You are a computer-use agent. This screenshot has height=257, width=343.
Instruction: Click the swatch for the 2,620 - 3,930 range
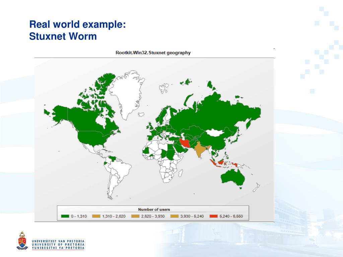(x=135, y=216)
